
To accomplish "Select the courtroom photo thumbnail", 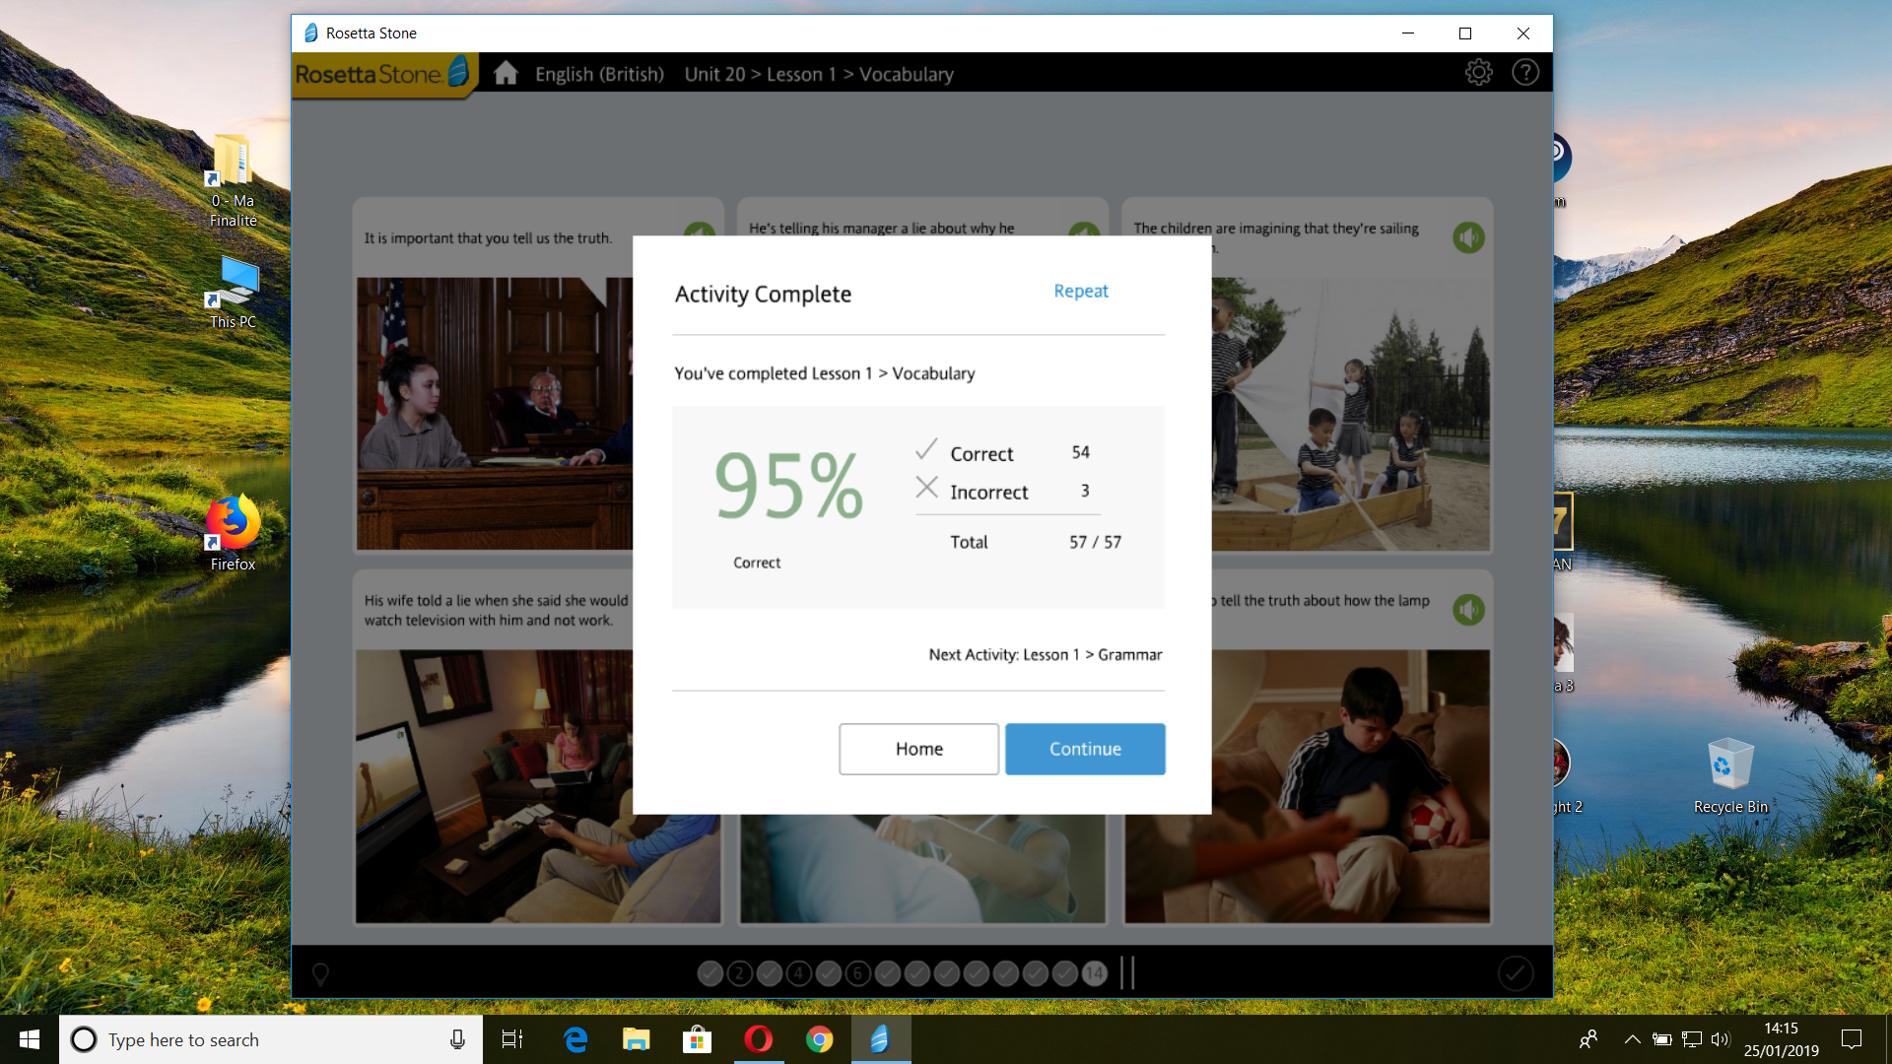I will pyautogui.click(x=495, y=413).
